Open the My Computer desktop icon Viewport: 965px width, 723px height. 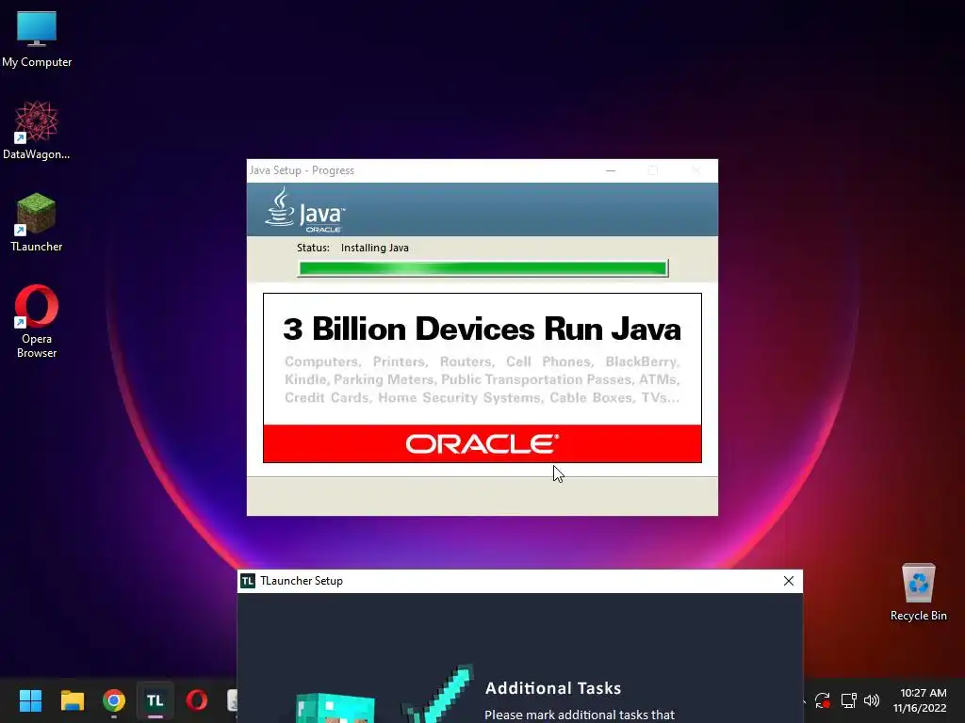point(37,40)
